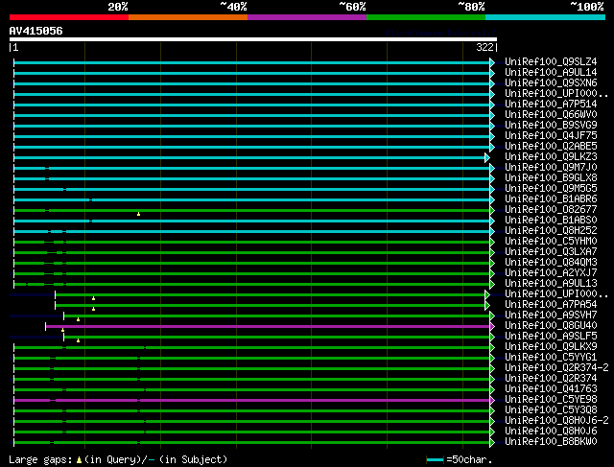Select the UniRef100_B8BKW0 label

click(x=551, y=442)
